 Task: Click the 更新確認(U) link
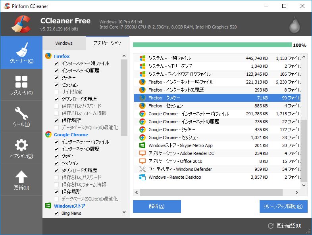(289, 226)
